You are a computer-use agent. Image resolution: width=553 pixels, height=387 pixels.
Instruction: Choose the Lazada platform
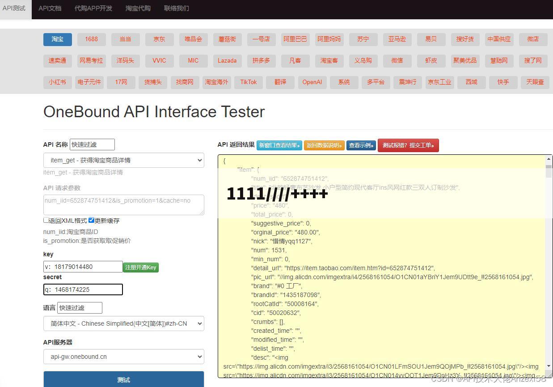tap(228, 60)
